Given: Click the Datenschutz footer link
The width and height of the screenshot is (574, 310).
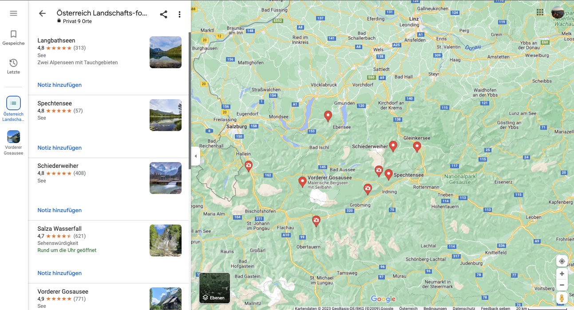Looking at the screenshot, I should coord(463,308).
